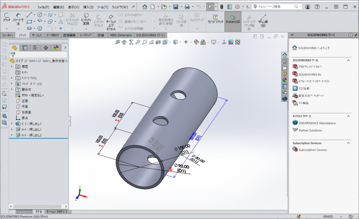This screenshot has height=219, width=359.
Task: Select the 正面 plane in feature tree
Action: tap(25, 101)
